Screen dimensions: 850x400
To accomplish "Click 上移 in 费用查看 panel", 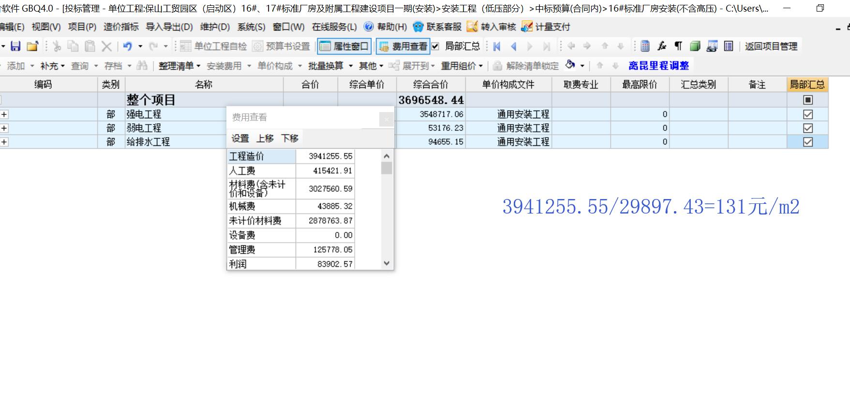I will 265,138.
